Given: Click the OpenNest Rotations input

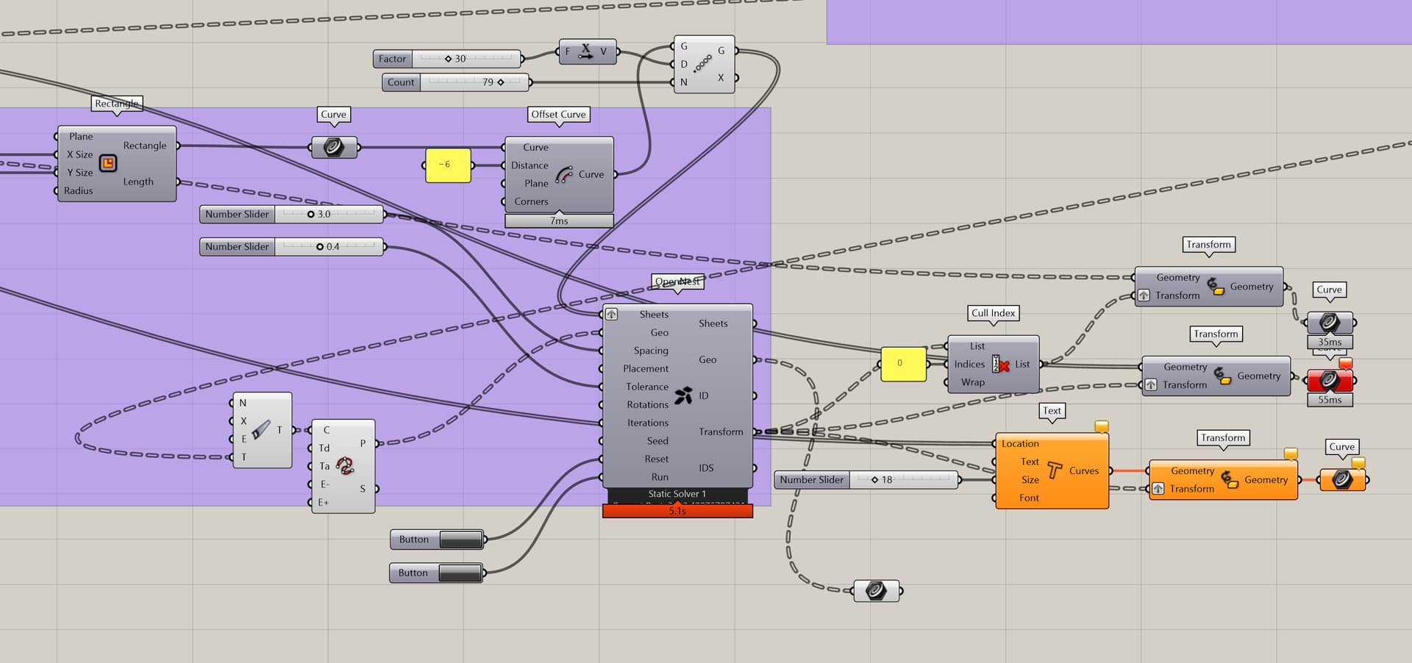Looking at the screenshot, I should [x=647, y=405].
